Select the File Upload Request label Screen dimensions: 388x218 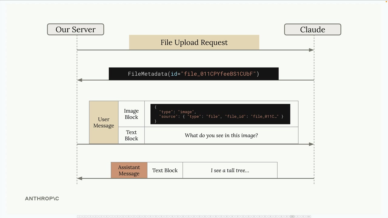click(x=194, y=42)
